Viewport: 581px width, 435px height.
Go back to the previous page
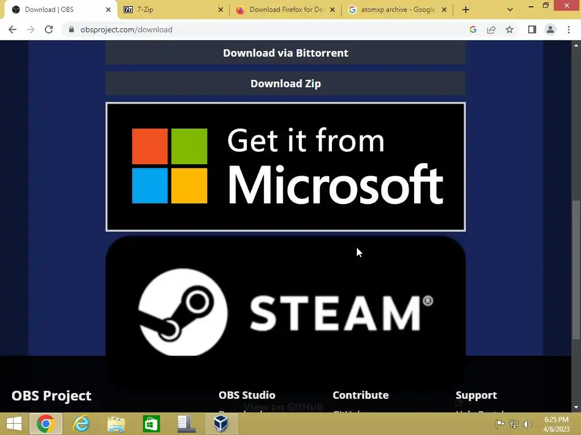[x=12, y=29]
